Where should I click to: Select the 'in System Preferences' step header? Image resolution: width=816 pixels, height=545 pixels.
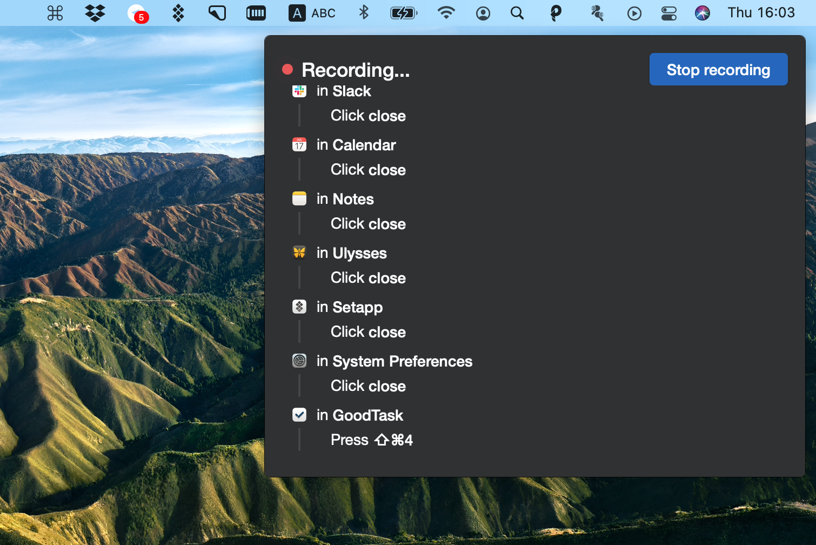[394, 361]
